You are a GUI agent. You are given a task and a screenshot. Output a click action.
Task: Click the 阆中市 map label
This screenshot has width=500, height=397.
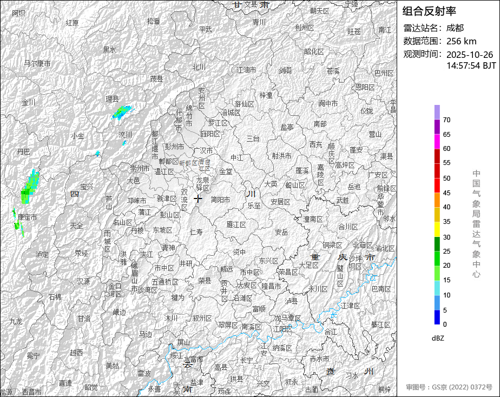click(x=328, y=103)
